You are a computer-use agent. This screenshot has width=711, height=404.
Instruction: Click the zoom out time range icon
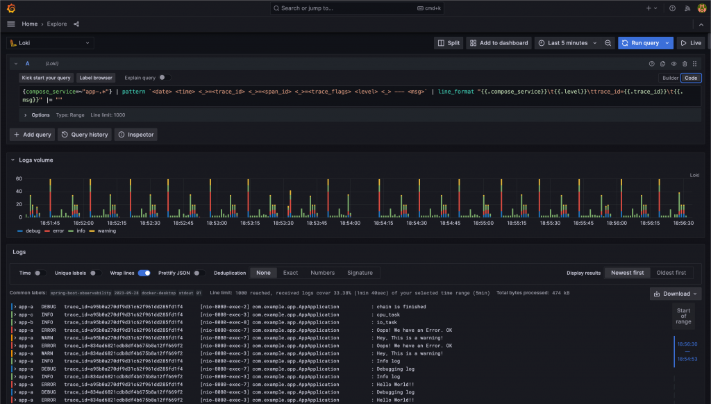pyautogui.click(x=608, y=43)
